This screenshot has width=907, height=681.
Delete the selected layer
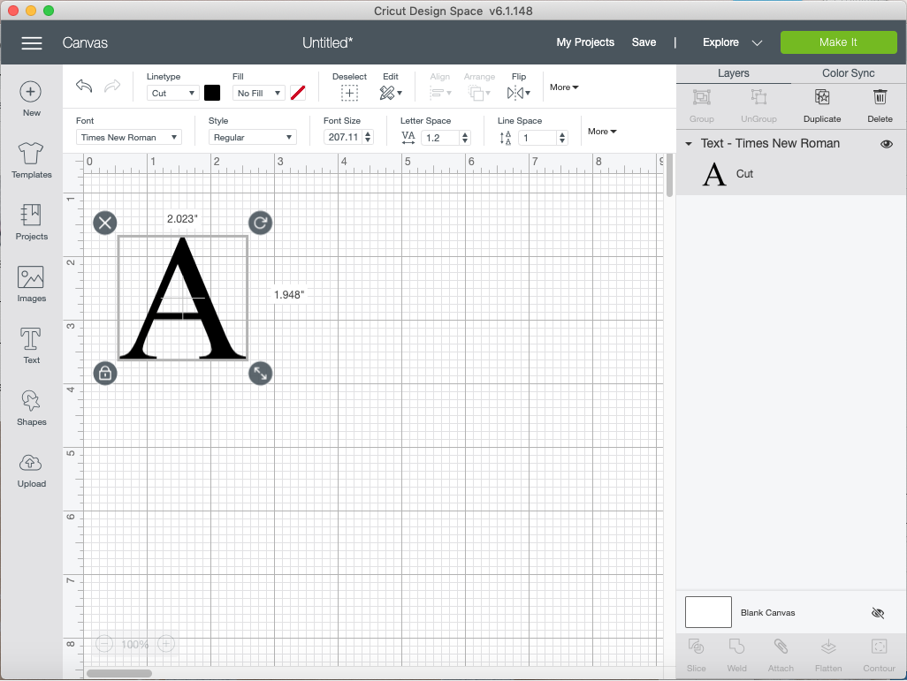click(x=880, y=104)
